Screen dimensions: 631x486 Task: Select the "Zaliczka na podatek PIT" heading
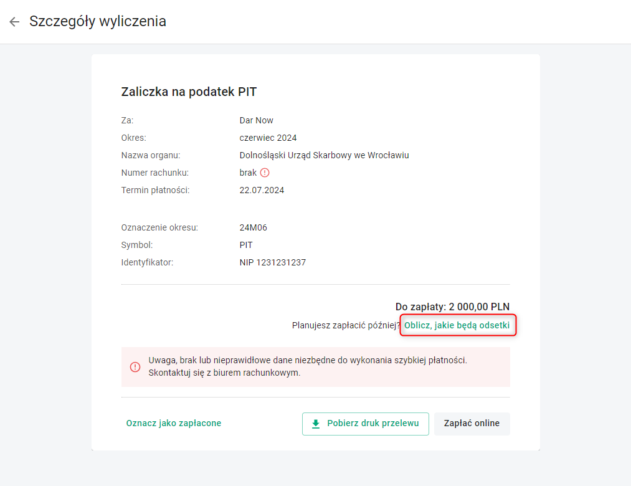click(x=189, y=92)
